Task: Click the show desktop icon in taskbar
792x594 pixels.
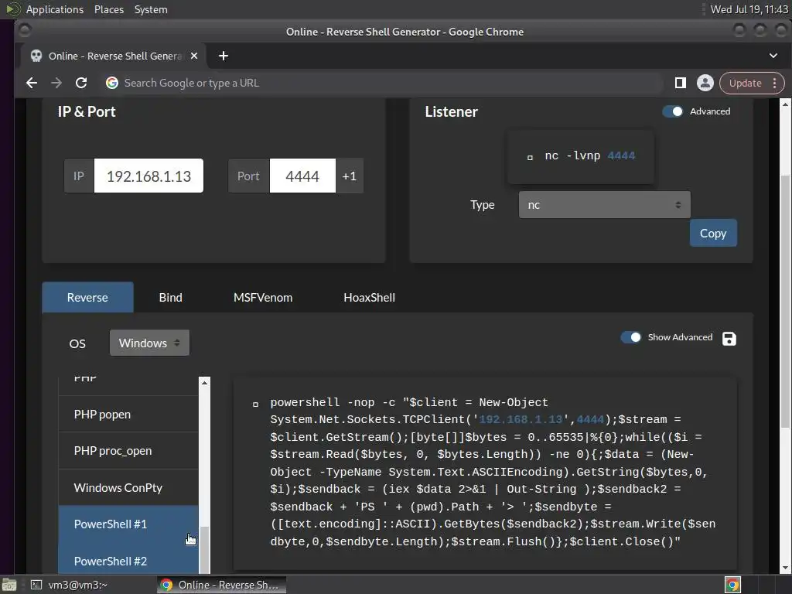Action: (x=9, y=585)
